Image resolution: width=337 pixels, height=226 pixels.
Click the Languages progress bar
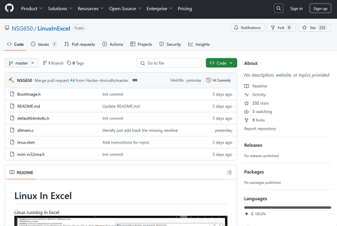[x=288, y=207]
